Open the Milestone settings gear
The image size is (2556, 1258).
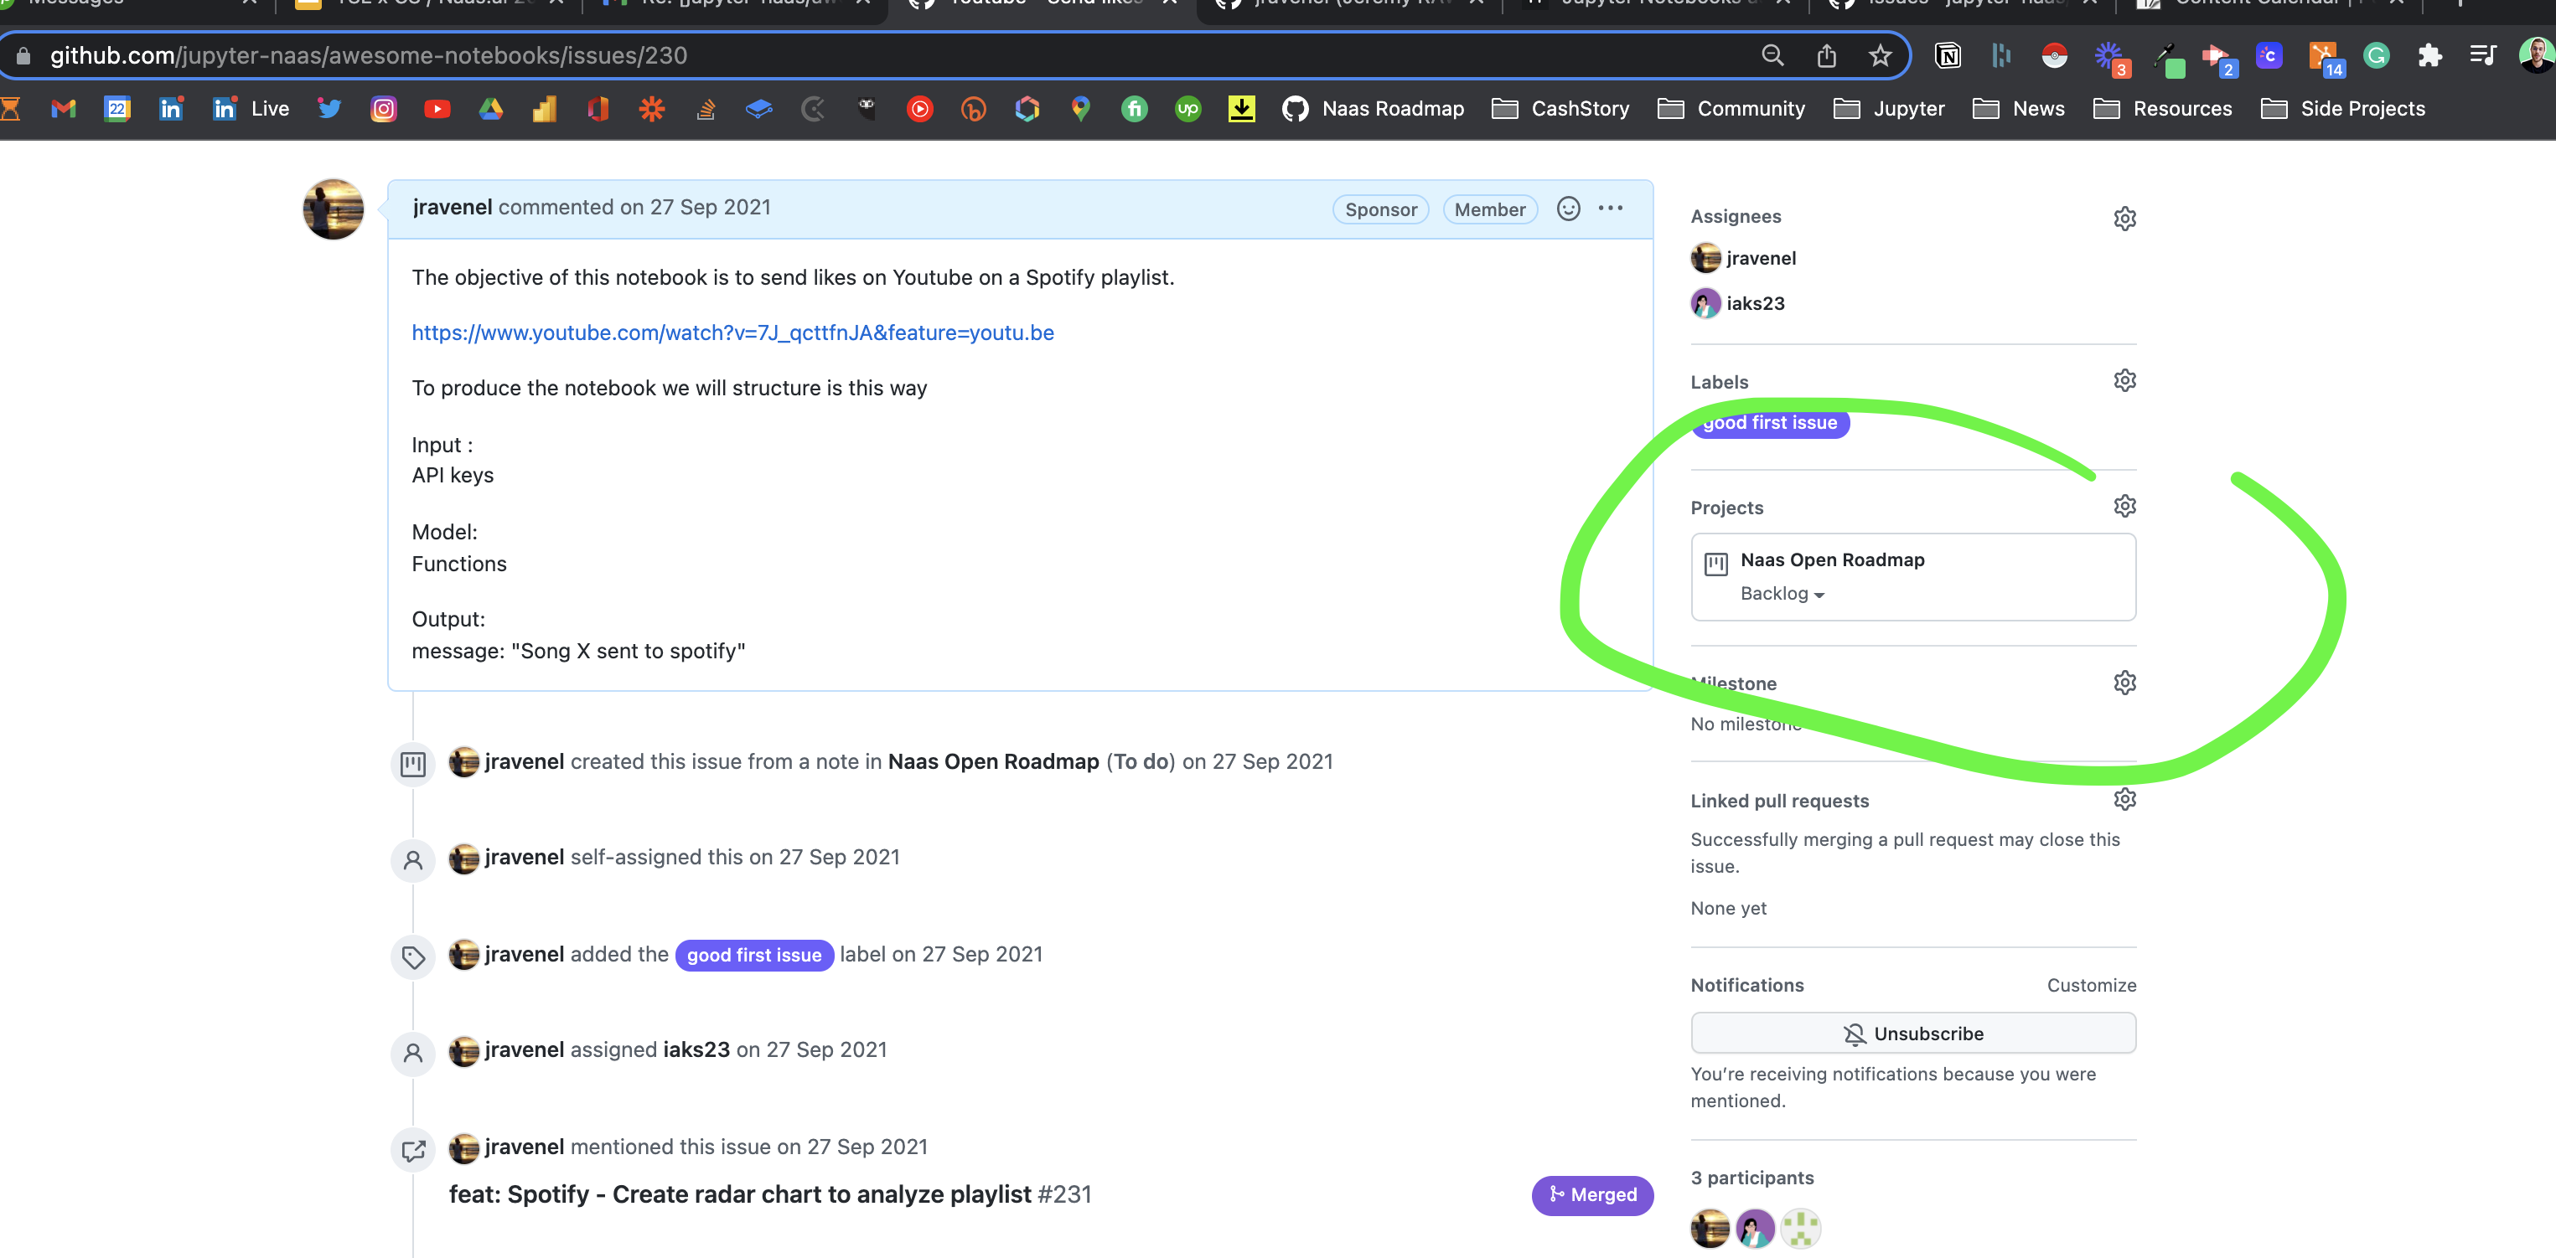(2124, 682)
